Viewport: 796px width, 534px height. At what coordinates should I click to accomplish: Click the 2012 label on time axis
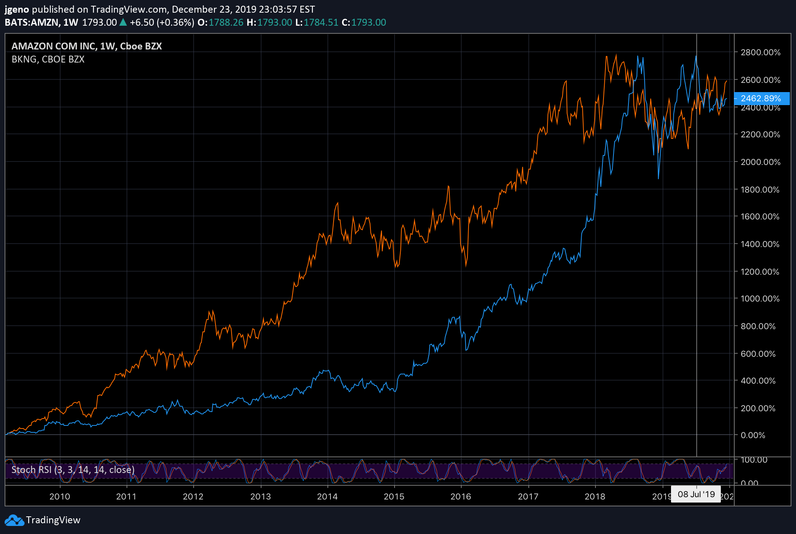pyautogui.click(x=193, y=497)
